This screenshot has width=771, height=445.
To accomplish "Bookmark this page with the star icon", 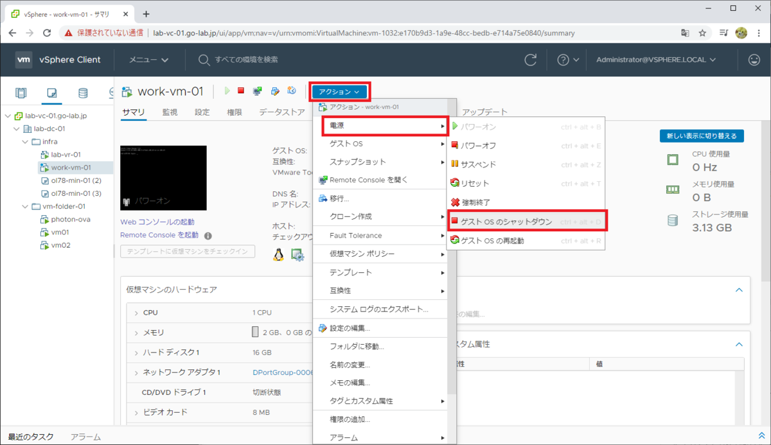I will [x=703, y=33].
